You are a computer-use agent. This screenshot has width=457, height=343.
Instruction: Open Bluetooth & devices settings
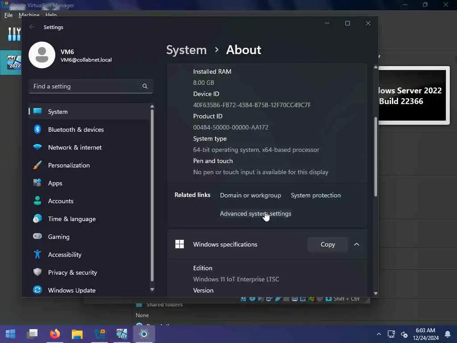89,130
